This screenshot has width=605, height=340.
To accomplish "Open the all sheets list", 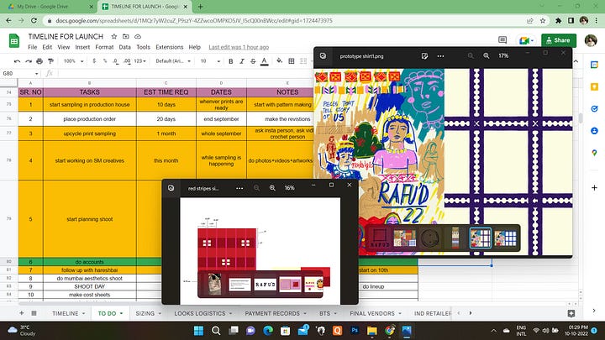I will 34,313.
